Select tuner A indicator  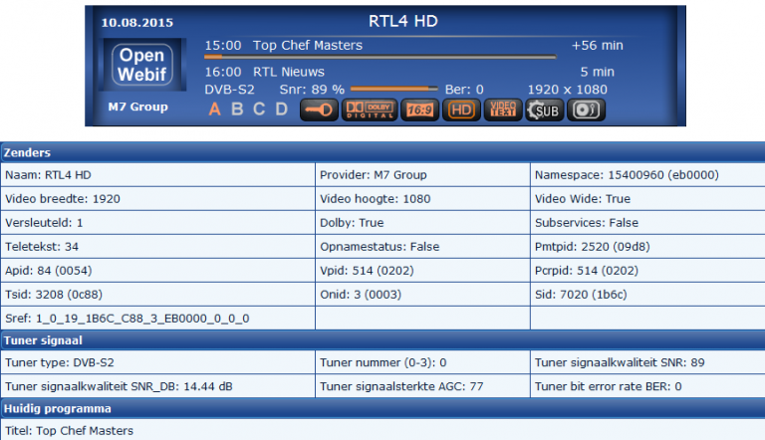click(214, 110)
